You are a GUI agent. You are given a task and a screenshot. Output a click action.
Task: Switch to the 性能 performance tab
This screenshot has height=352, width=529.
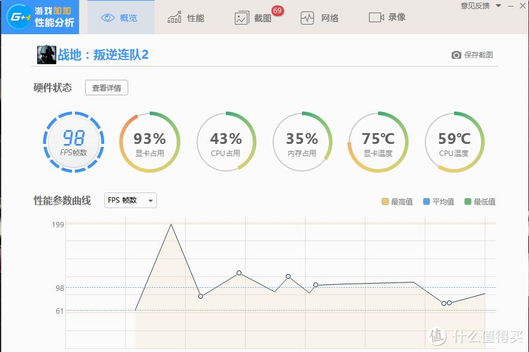point(186,17)
